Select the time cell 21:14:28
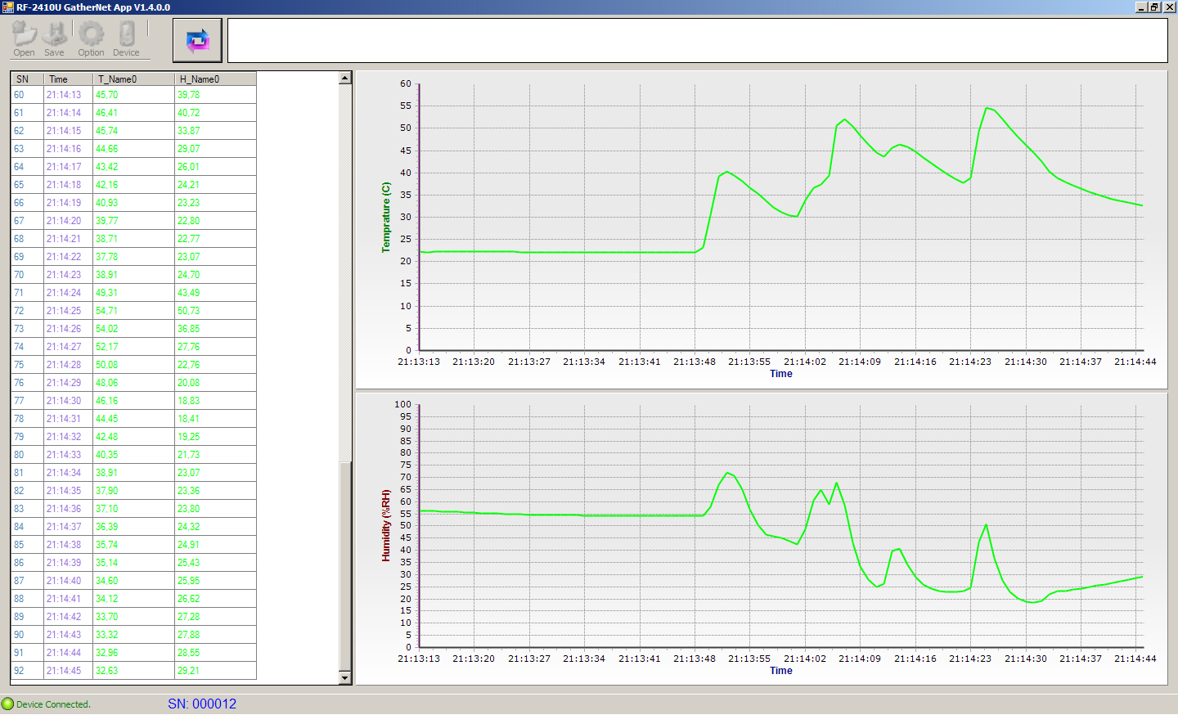The image size is (1178, 715). click(68, 365)
